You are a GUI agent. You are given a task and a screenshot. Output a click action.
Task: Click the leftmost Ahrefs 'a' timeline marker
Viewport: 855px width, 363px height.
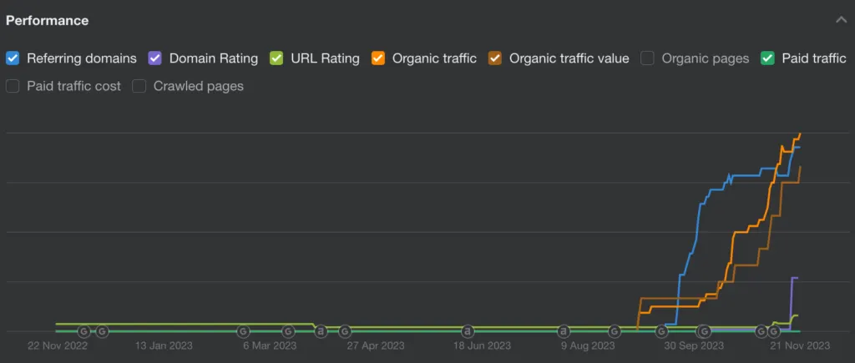point(321,330)
